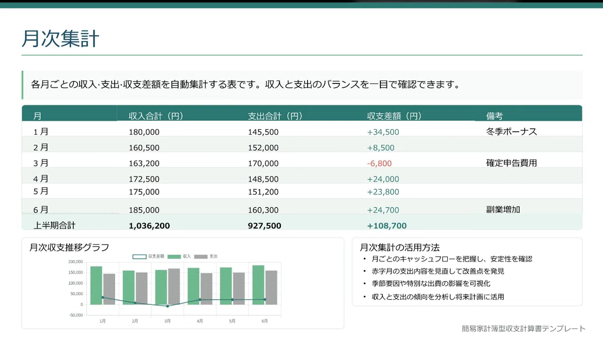Viewport: 603px width, 343px height.
Task: Select the 163,200 income cell
Action: [144, 163]
